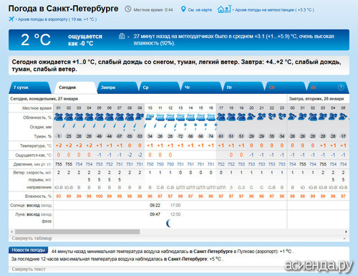Viewport: 358px width, 276px height.
Task: Click the Облачность, % row label
Action: pos(37,118)
